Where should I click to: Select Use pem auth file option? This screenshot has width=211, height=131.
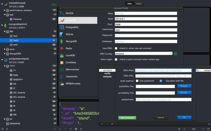161,81
